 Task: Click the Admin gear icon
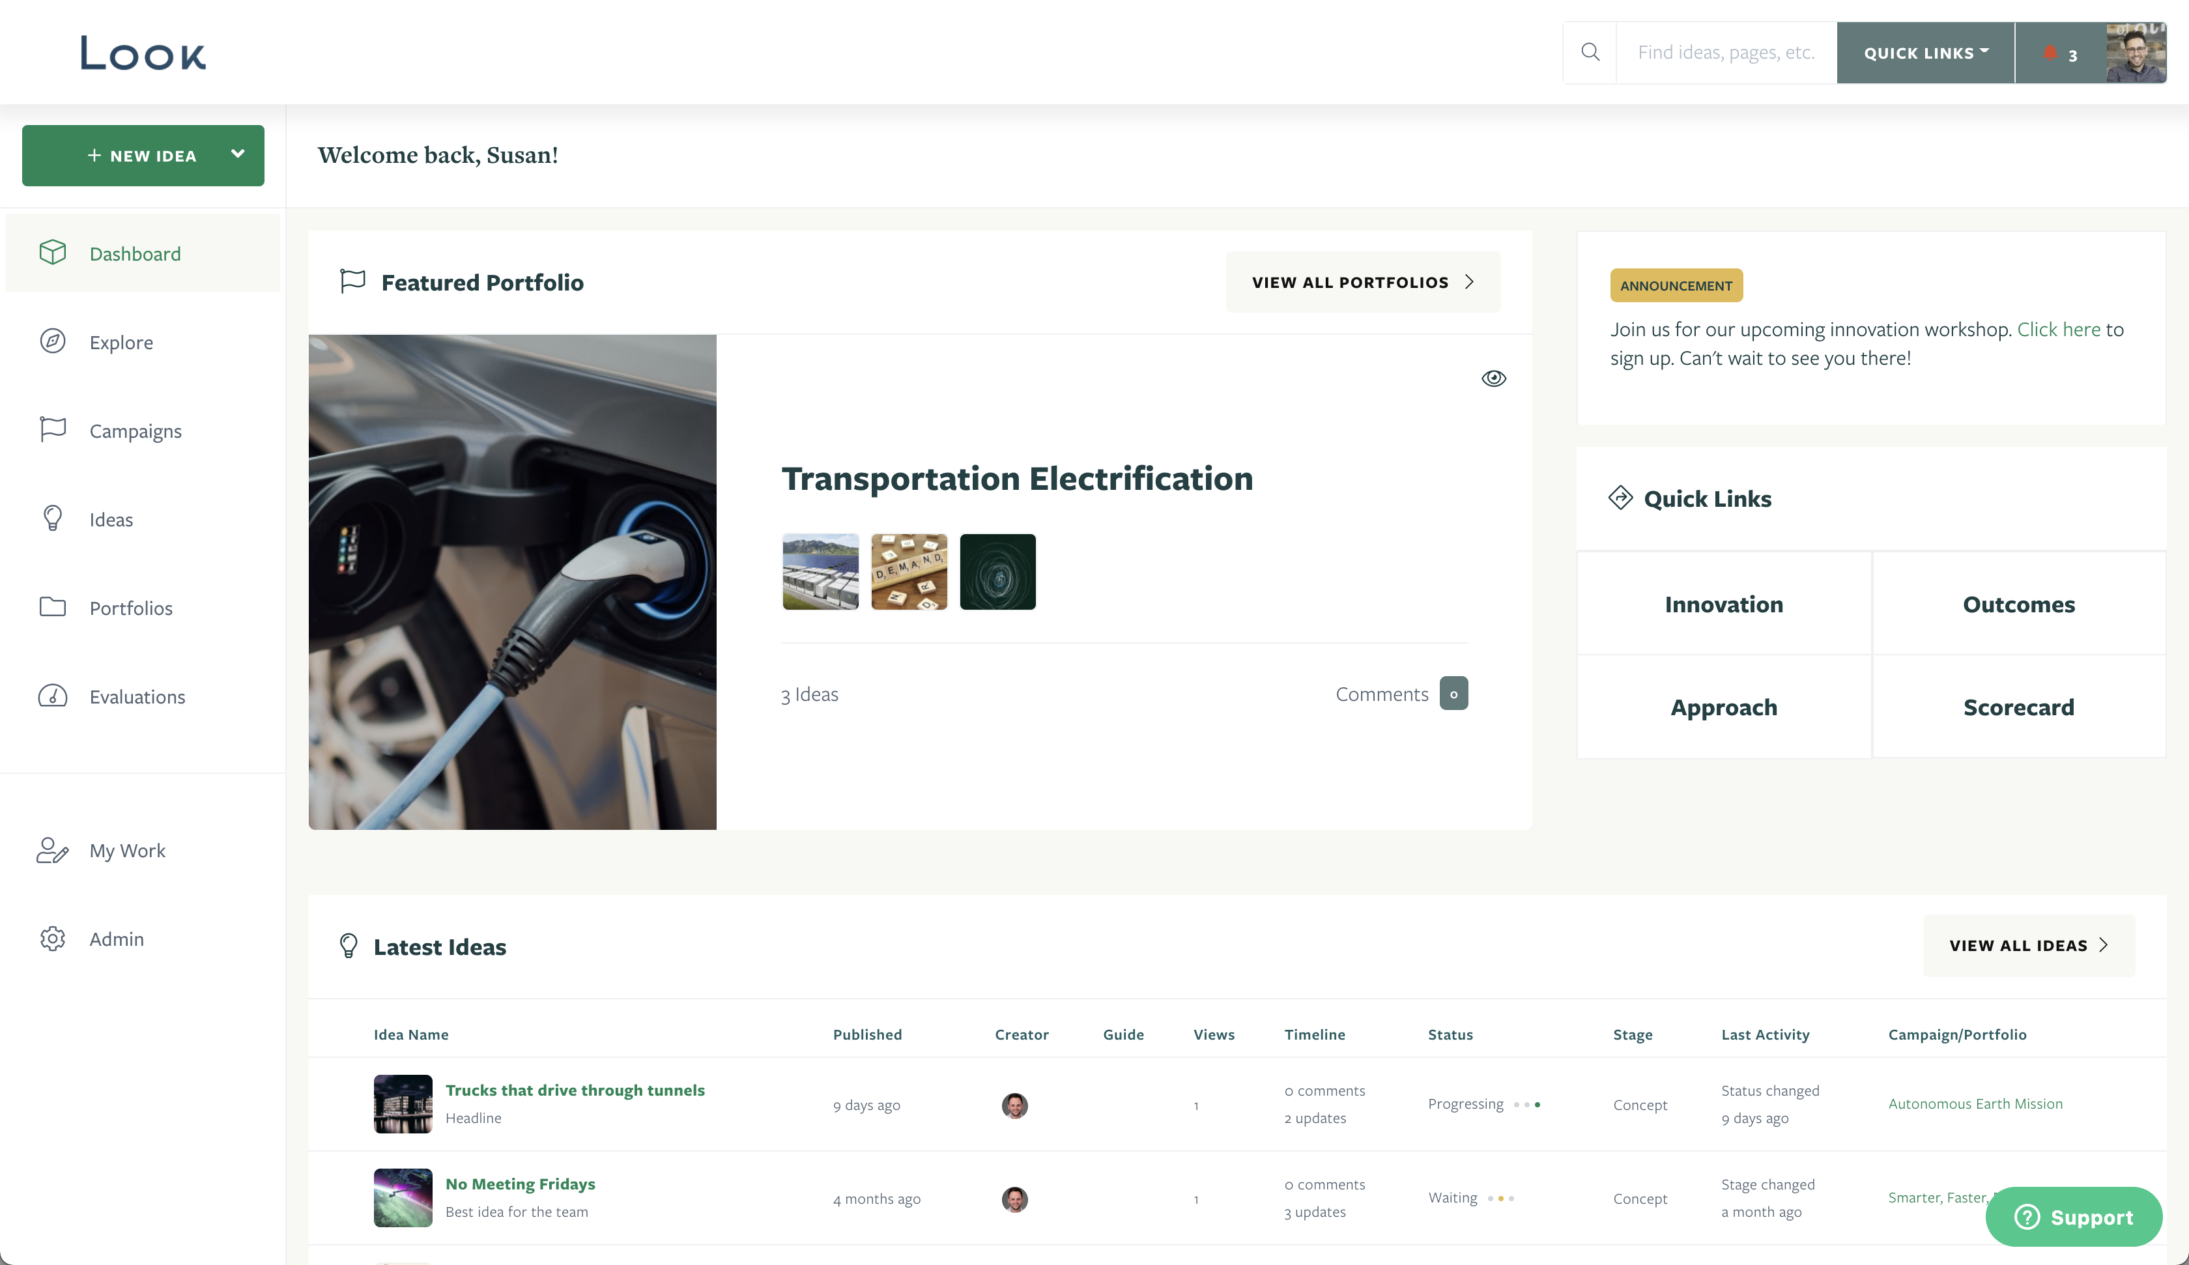(52, 938)
